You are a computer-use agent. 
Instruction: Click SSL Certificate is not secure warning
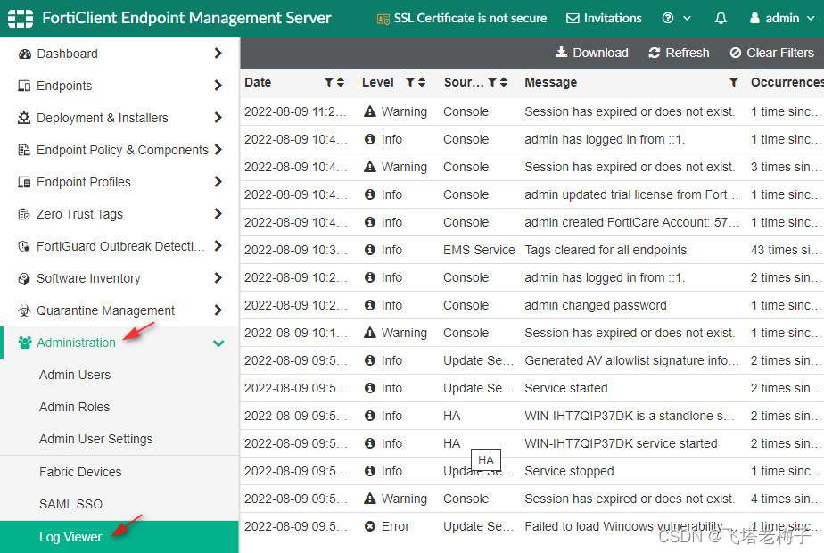[x=462, y=19]
